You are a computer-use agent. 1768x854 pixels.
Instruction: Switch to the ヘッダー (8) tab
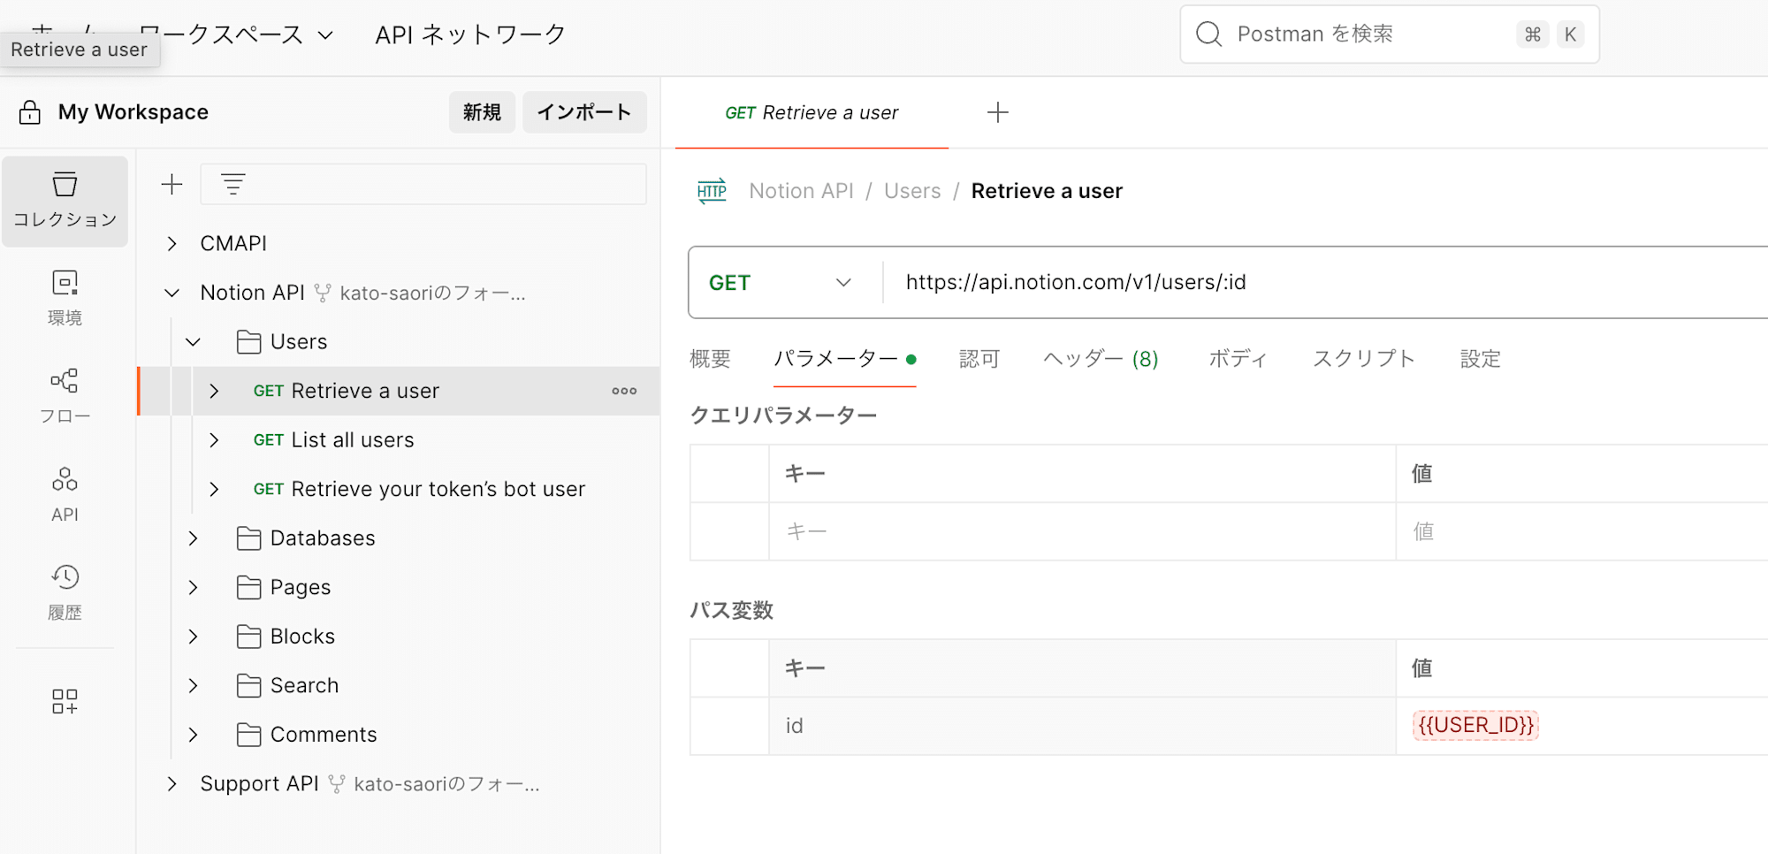[1101, 359]
